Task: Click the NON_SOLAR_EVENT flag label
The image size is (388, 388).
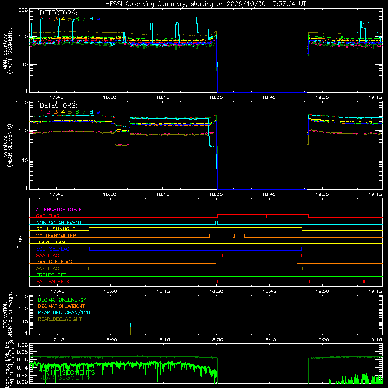Action: pos(59,223)
